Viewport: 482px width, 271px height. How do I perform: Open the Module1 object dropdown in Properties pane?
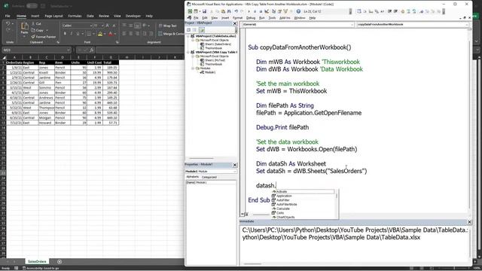[235, 171]
